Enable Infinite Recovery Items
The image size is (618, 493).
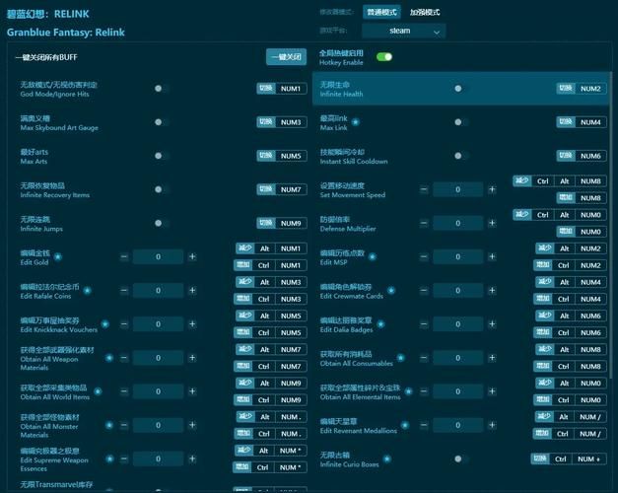(x=162, y=189)
